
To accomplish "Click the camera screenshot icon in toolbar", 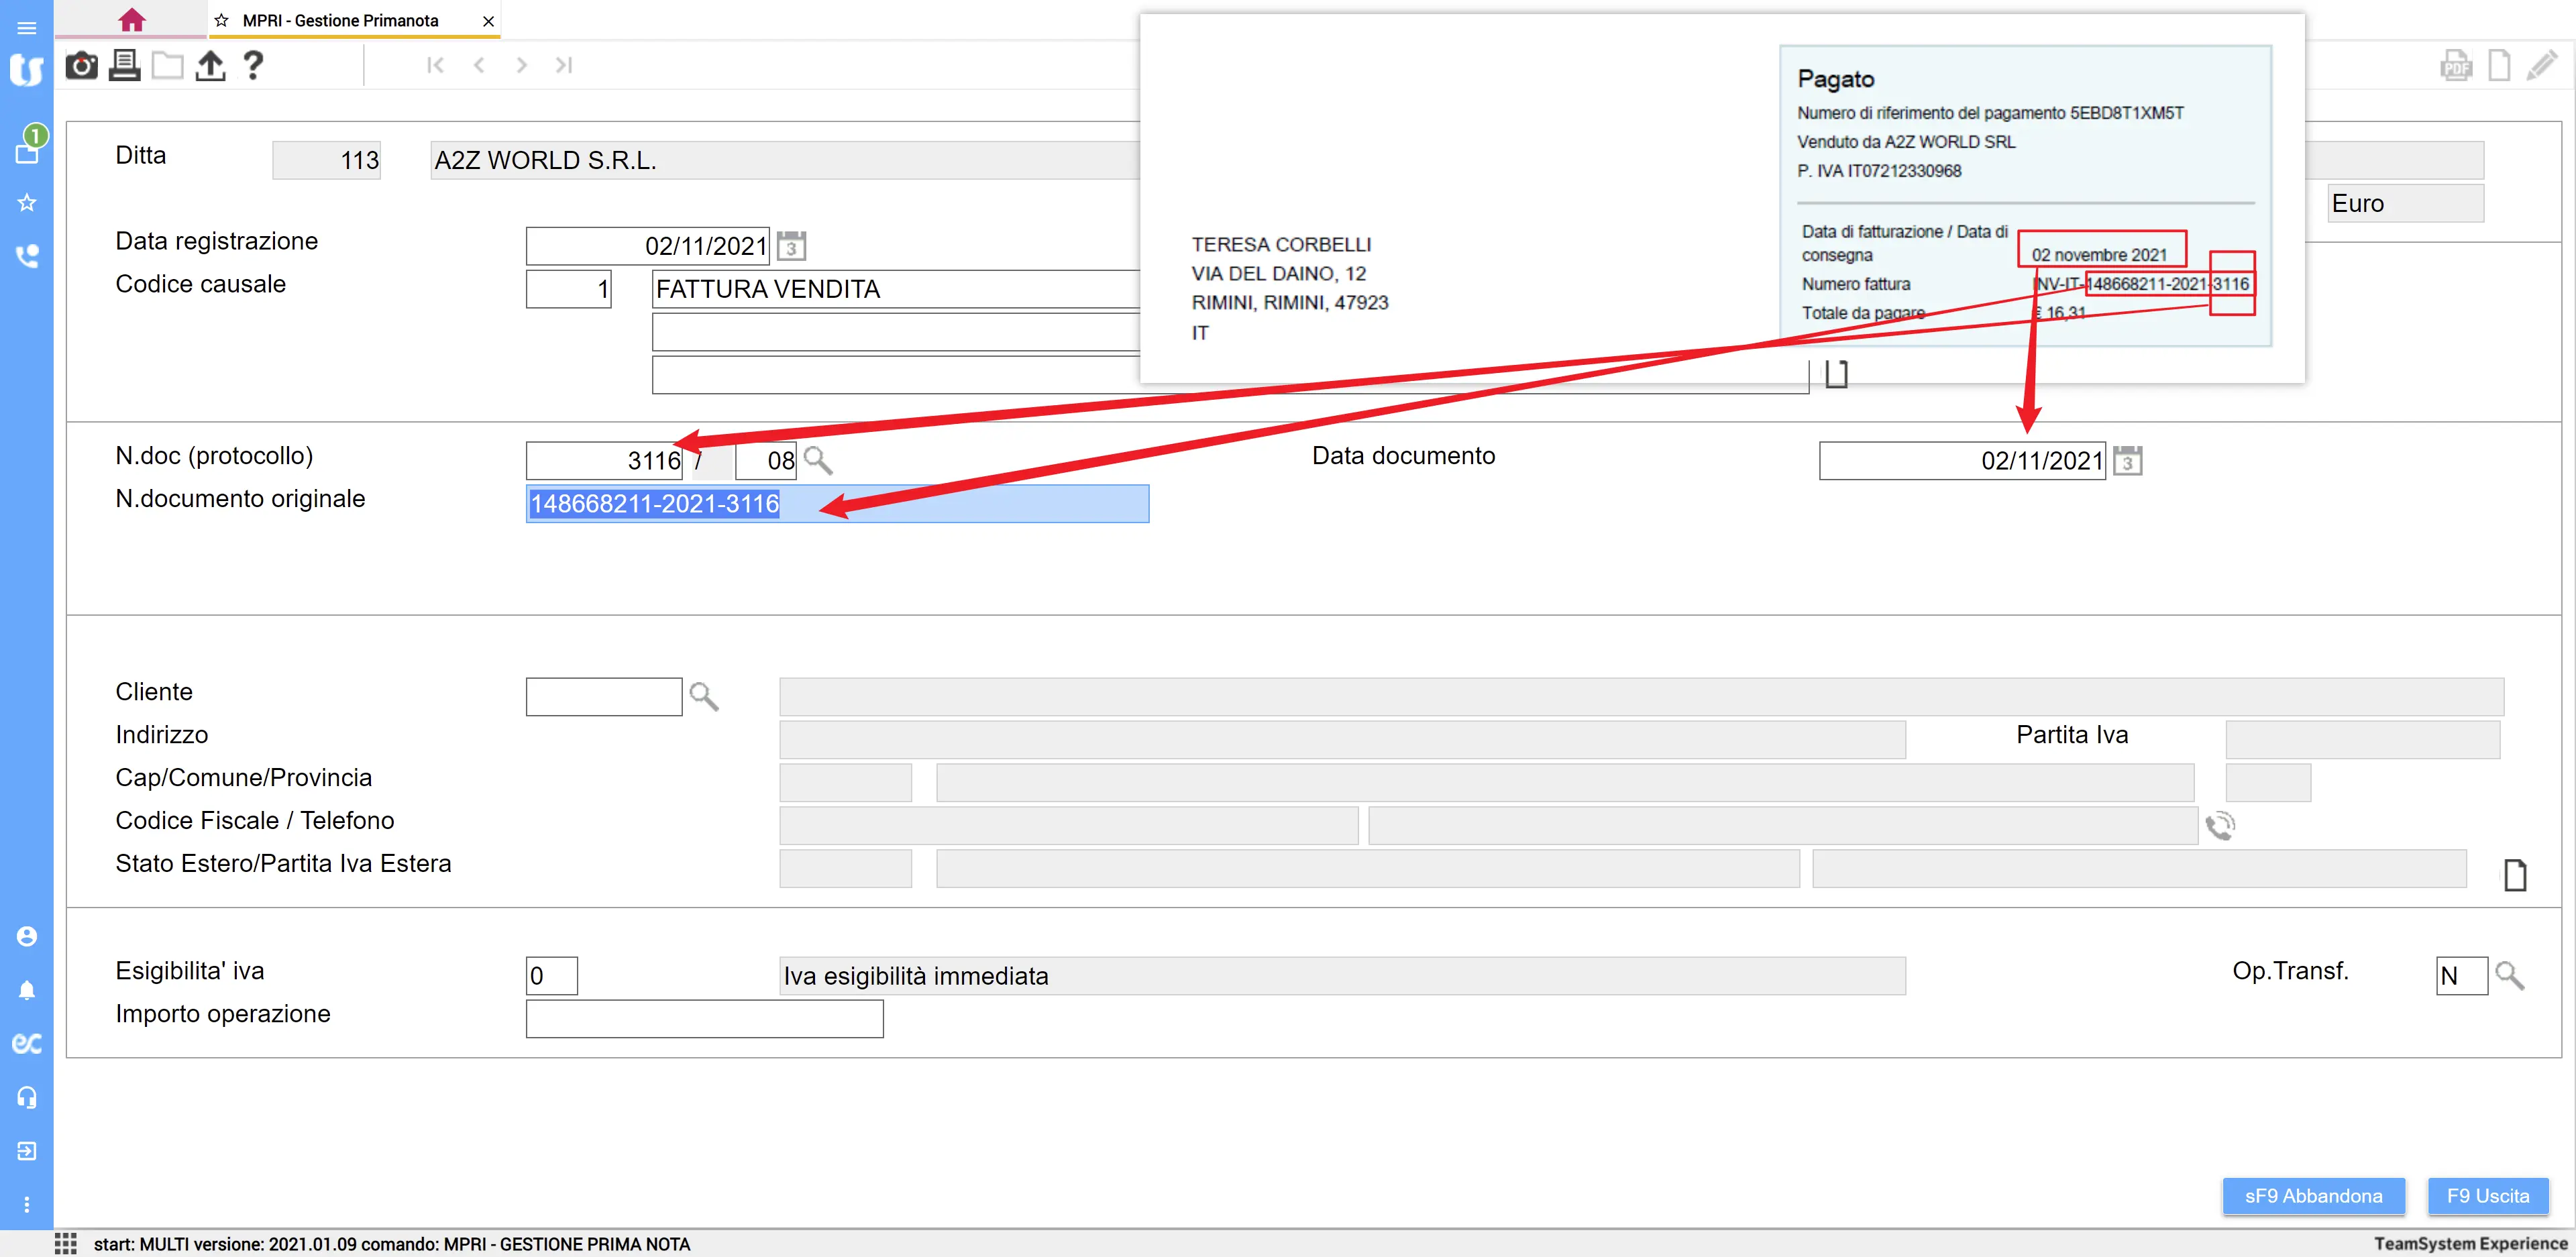I will [x=81, y=66].
